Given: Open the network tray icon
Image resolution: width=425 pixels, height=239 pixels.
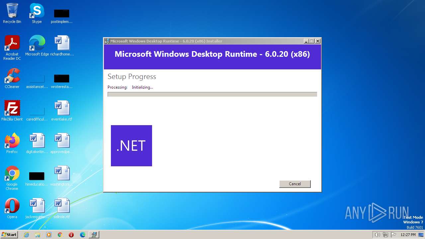Looking at the screenshot, I should pyautogui.click(x=385, y=235).
